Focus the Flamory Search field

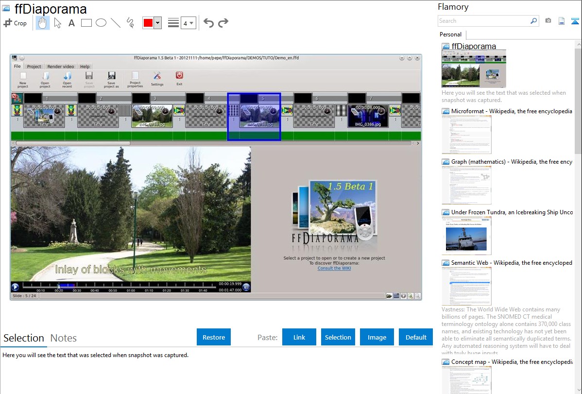484,21
